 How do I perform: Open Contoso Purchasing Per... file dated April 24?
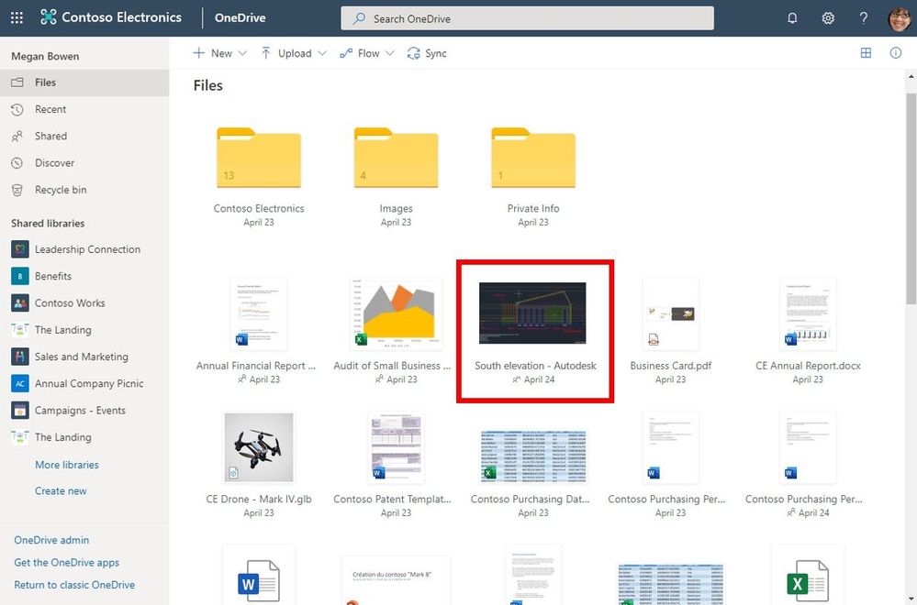coord(808,447)
